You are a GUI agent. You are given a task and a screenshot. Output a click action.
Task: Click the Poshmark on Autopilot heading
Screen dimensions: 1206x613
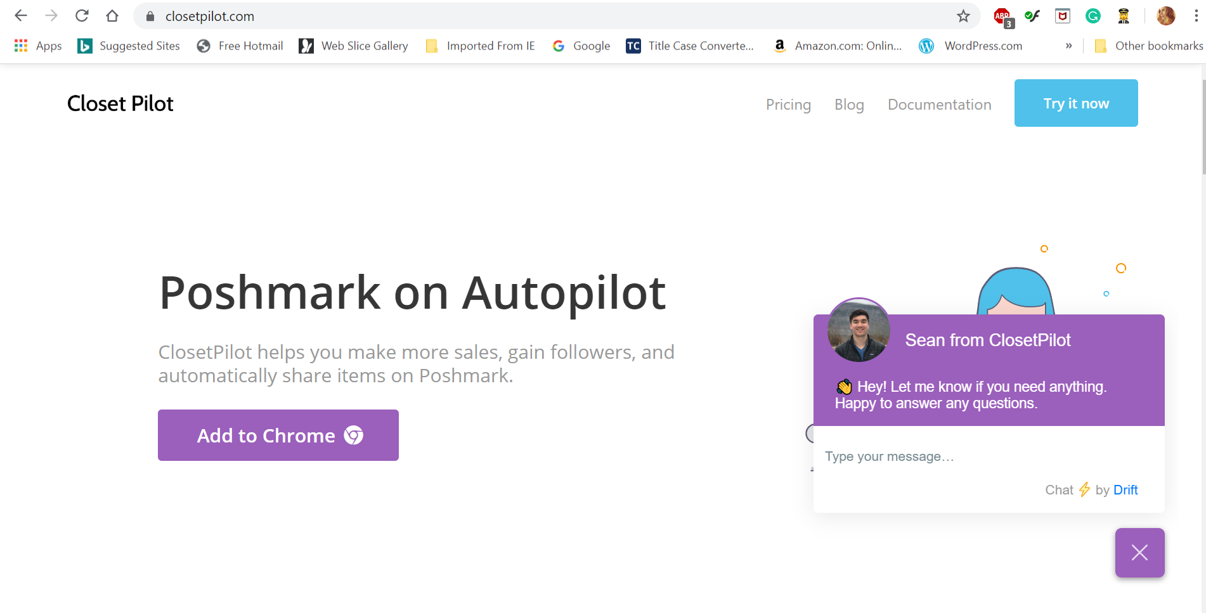(x=412, y=293)
